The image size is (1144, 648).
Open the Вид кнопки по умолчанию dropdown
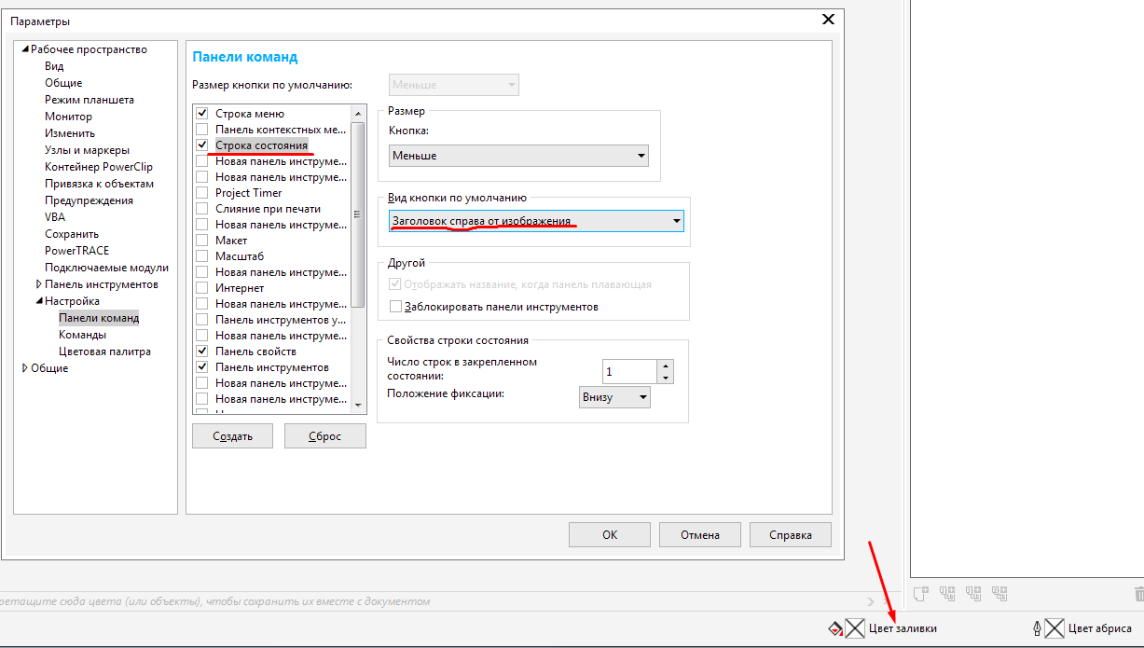[x=536, y=221]
